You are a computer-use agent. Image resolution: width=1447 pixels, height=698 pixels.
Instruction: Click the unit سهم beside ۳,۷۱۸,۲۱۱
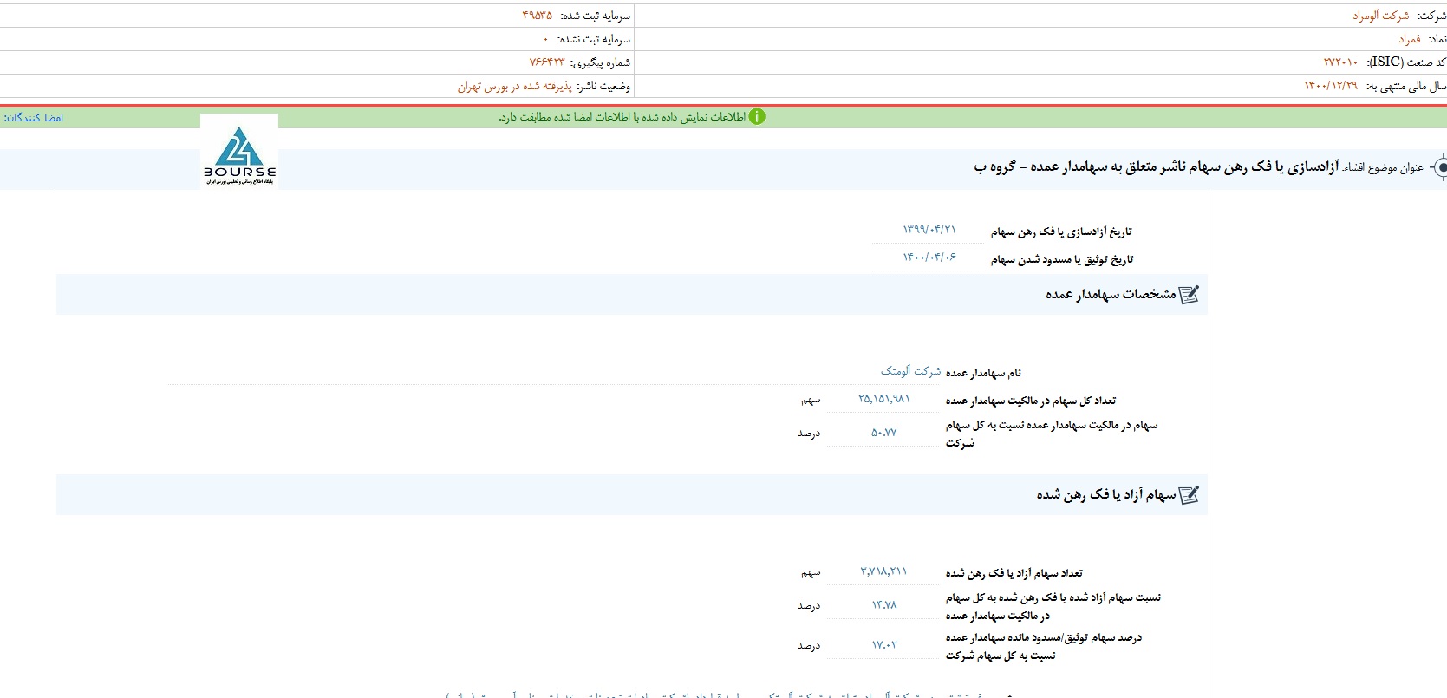tap(810, 572)
